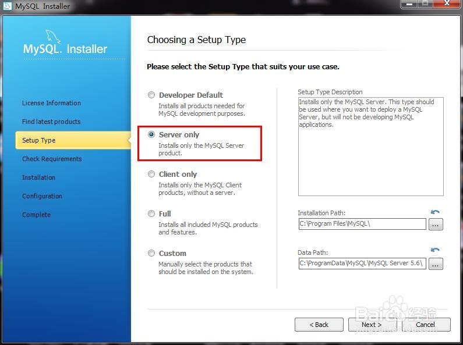Go to License Information step

[51, 103]
